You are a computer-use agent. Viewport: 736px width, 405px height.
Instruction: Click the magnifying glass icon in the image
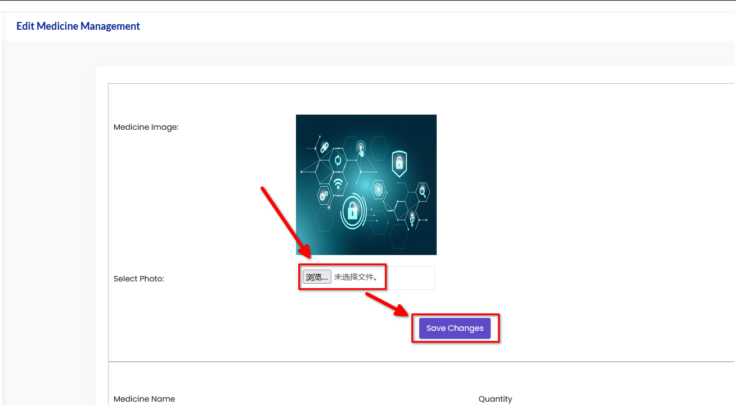421,192
